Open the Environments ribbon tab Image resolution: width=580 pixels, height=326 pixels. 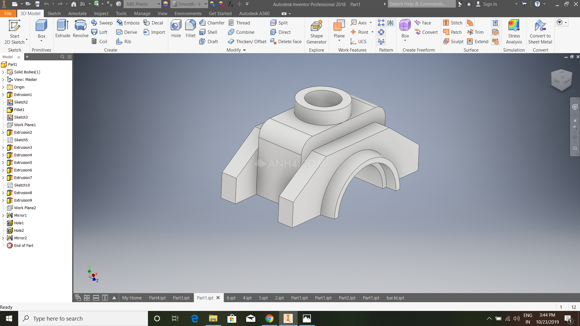pos(188,14)
